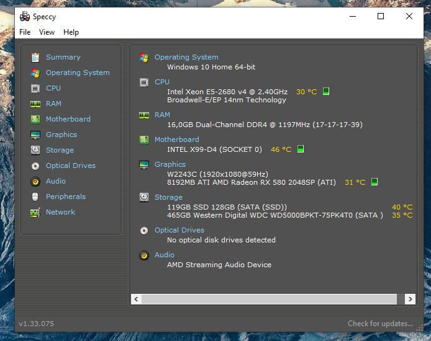Click the green indicator beside motherboard 46 °C
The height and width of the screenshot is (341, 431).
(x=301, y=149)
